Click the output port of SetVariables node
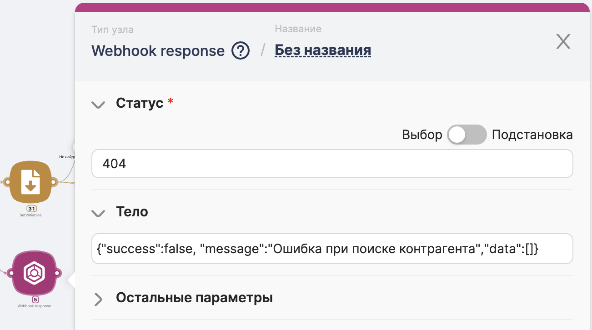This screenshot has width=592, height=330. [53, 182]
